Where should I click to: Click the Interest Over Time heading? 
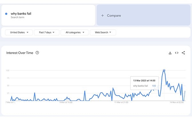(x=20, y=53)
